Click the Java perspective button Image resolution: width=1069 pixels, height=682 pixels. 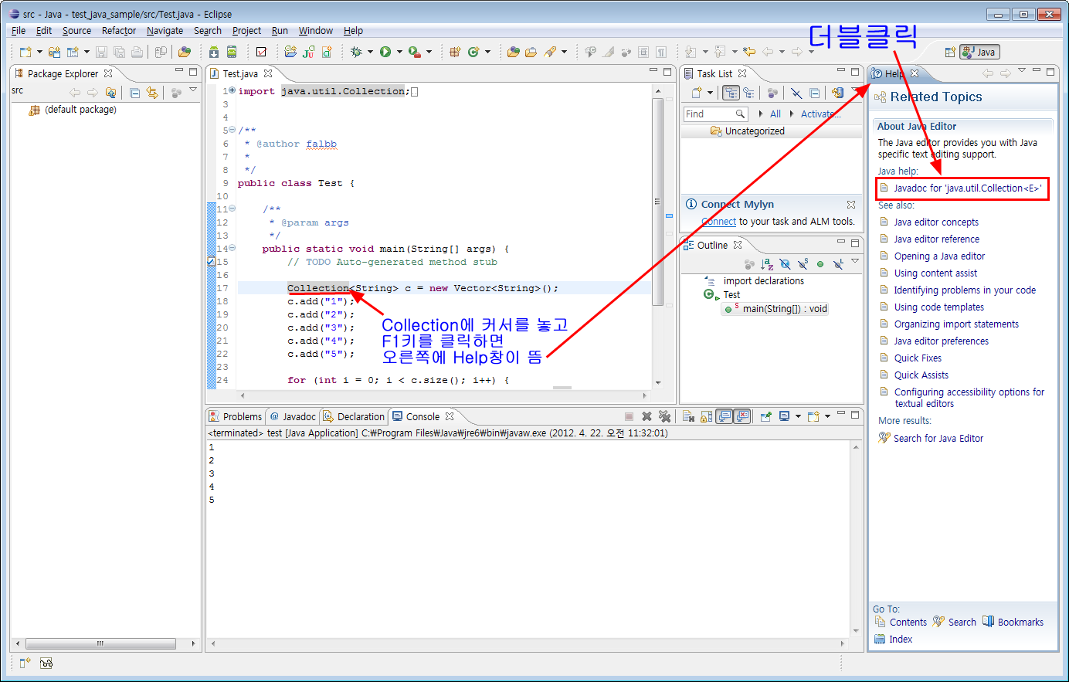click(x=979, y=52)
